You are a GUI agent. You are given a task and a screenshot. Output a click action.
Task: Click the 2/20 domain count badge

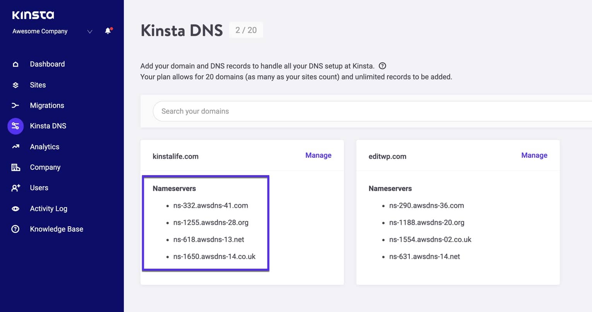[x=246, y=30]
